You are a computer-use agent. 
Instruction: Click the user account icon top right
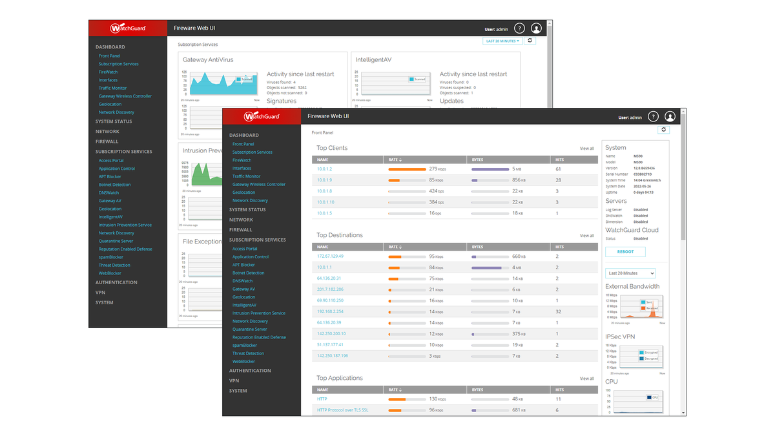click(670, 116)
